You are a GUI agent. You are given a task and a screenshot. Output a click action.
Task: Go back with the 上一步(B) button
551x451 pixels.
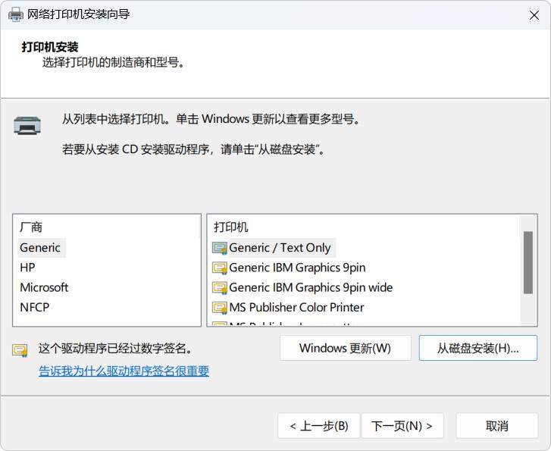click(318, 426)
